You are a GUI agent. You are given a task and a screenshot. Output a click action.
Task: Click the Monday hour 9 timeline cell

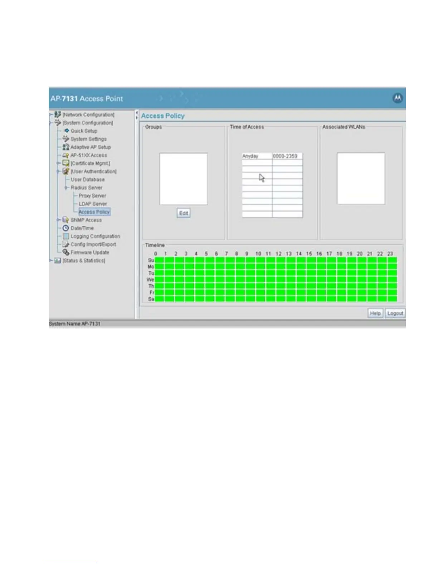click(x=250, y=267)
